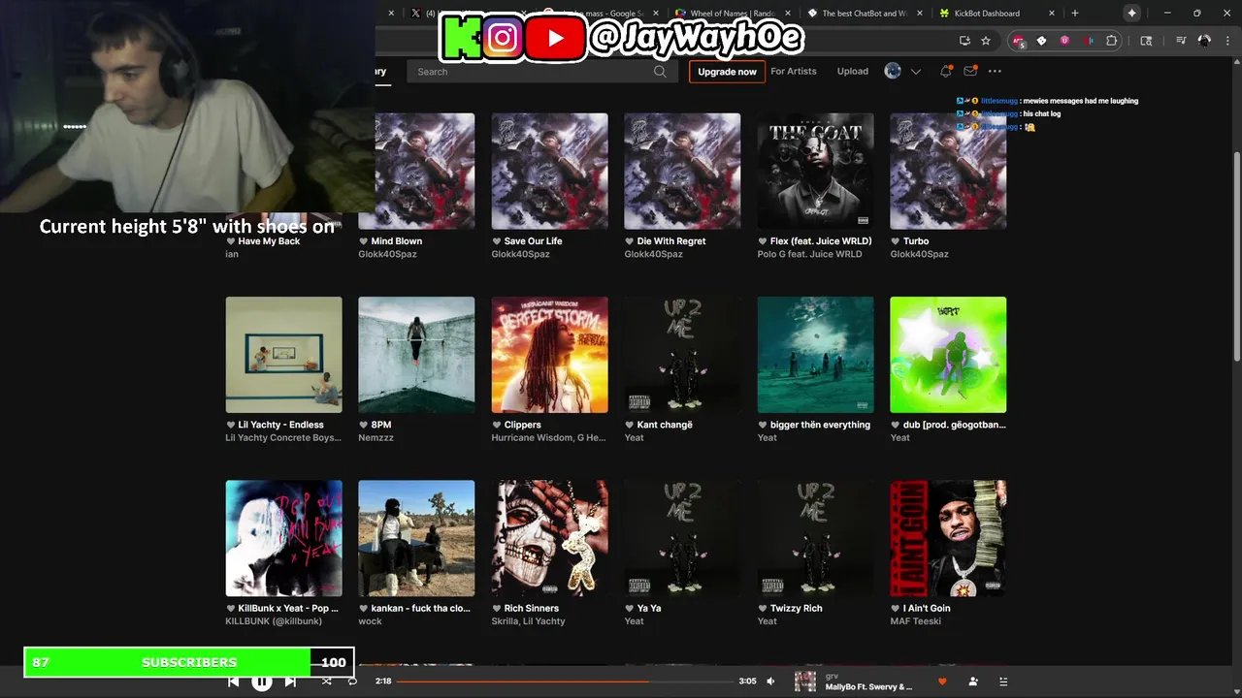Image resolution: width=1242 pixels, height=698 pixels.
Task: Open the Polo G feat. Juice WRLD artist link
Action: tap(809, 254)
